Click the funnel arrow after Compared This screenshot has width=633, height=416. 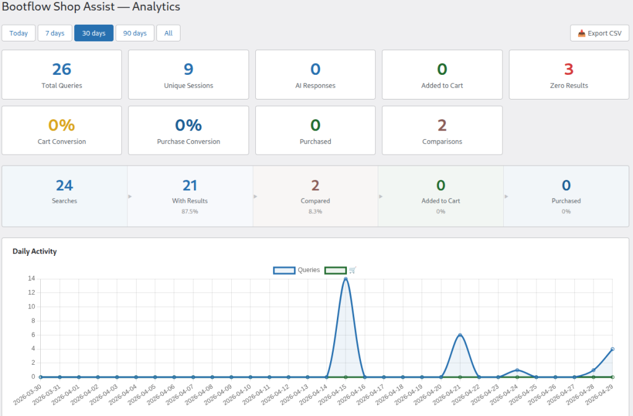click(381, 197)
